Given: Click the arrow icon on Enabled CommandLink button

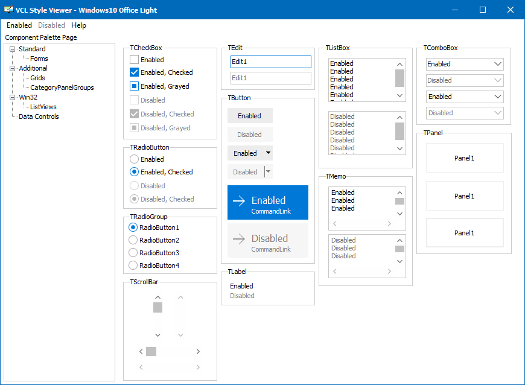Looking at the screenshot, I should click(239, 200).
